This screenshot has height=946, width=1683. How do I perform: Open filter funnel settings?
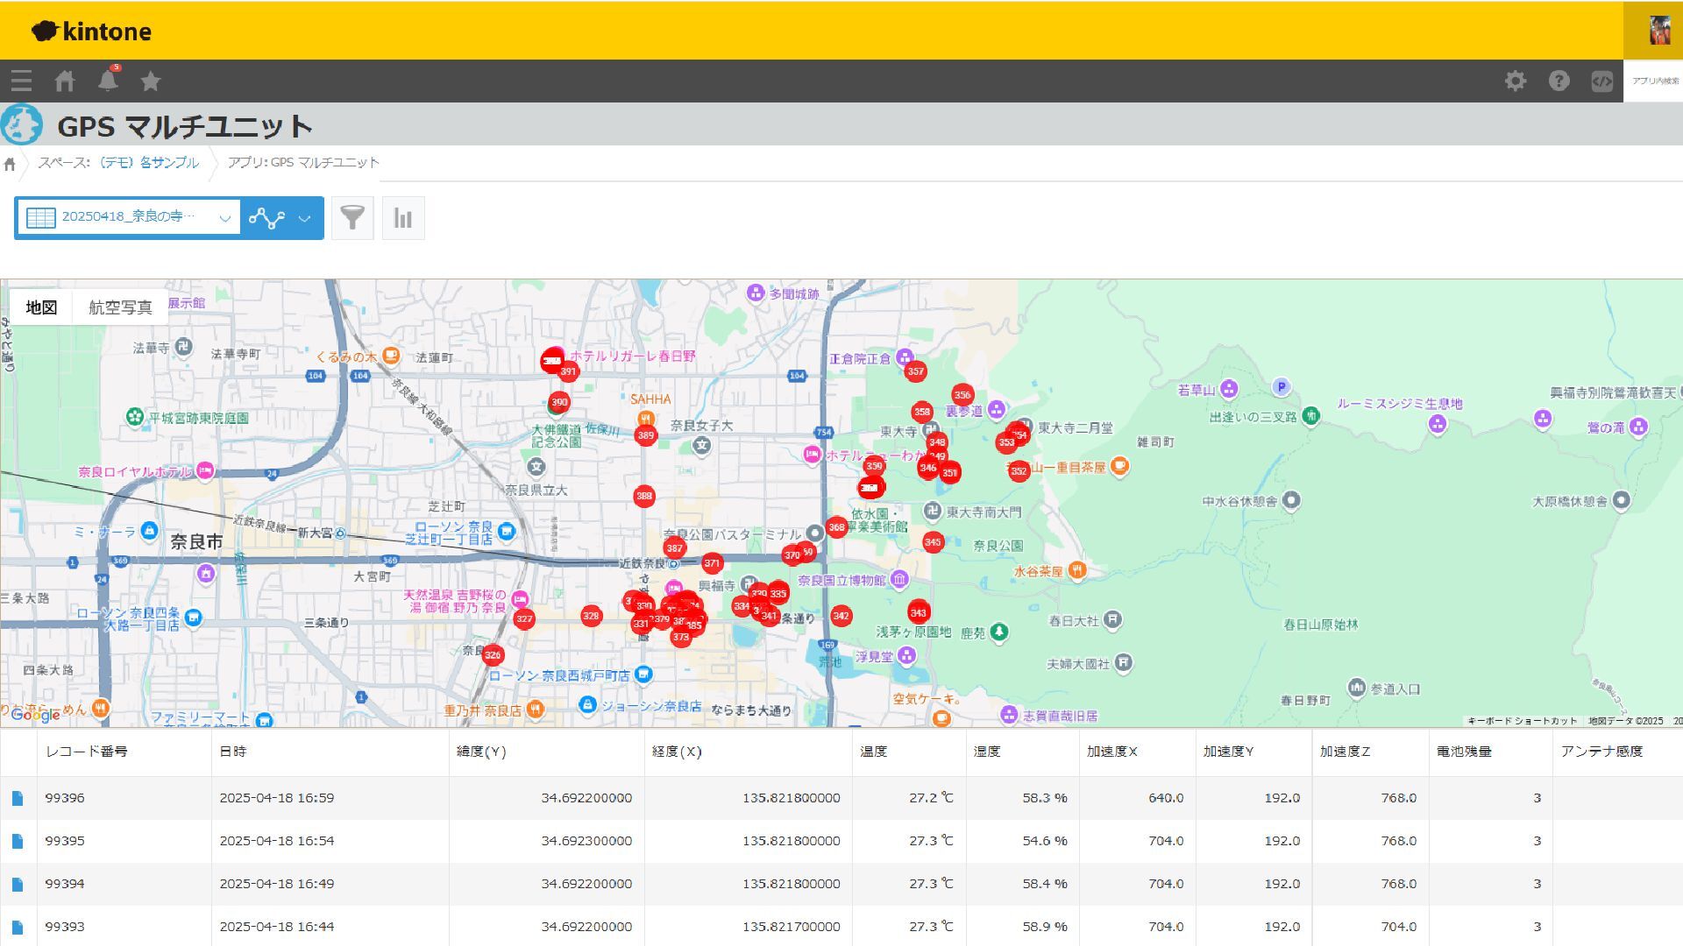[x=352, y=218]
